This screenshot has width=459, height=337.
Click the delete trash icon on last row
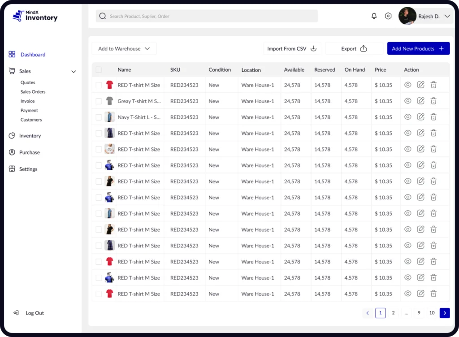[433, 294]
